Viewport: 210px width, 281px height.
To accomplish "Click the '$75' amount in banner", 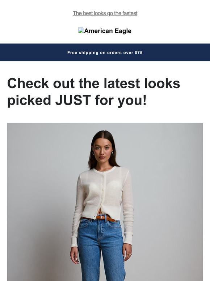I will (x=139, y=53).
